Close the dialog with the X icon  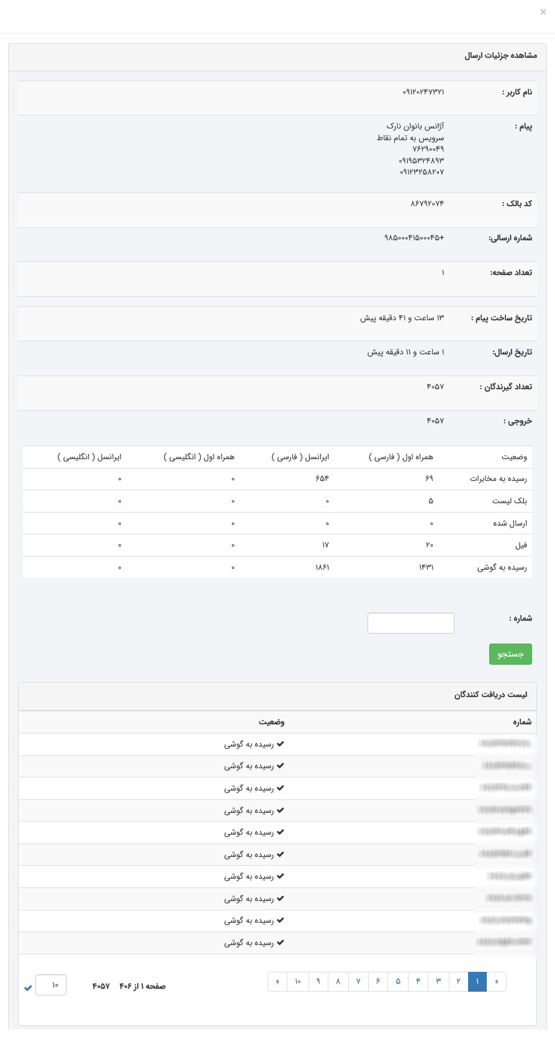(543, 12)
